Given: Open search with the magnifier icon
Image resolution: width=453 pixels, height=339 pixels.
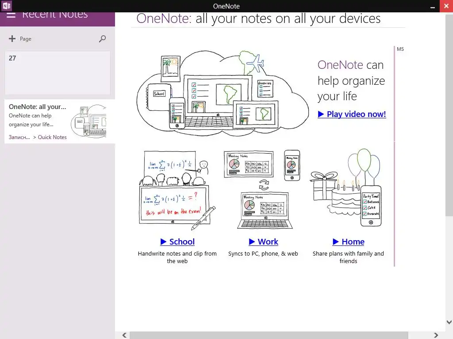Looking at the screenshot, I should pyautogui.click(x=102, y=39).
